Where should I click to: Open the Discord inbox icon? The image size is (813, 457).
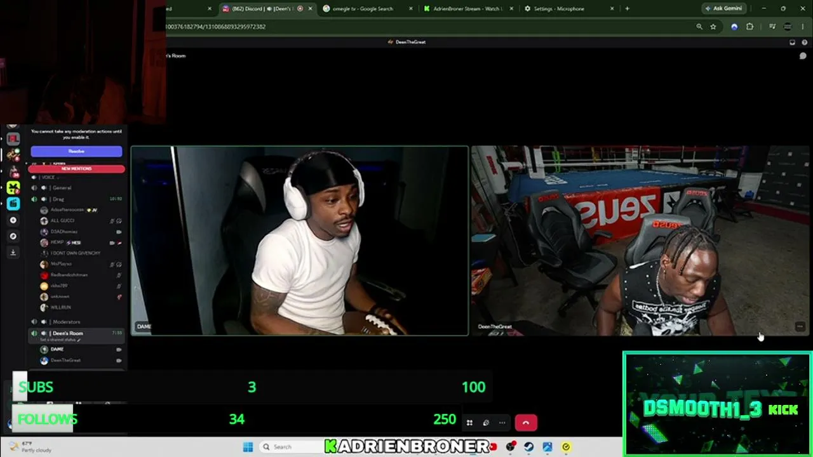click(x=792, y=42)
